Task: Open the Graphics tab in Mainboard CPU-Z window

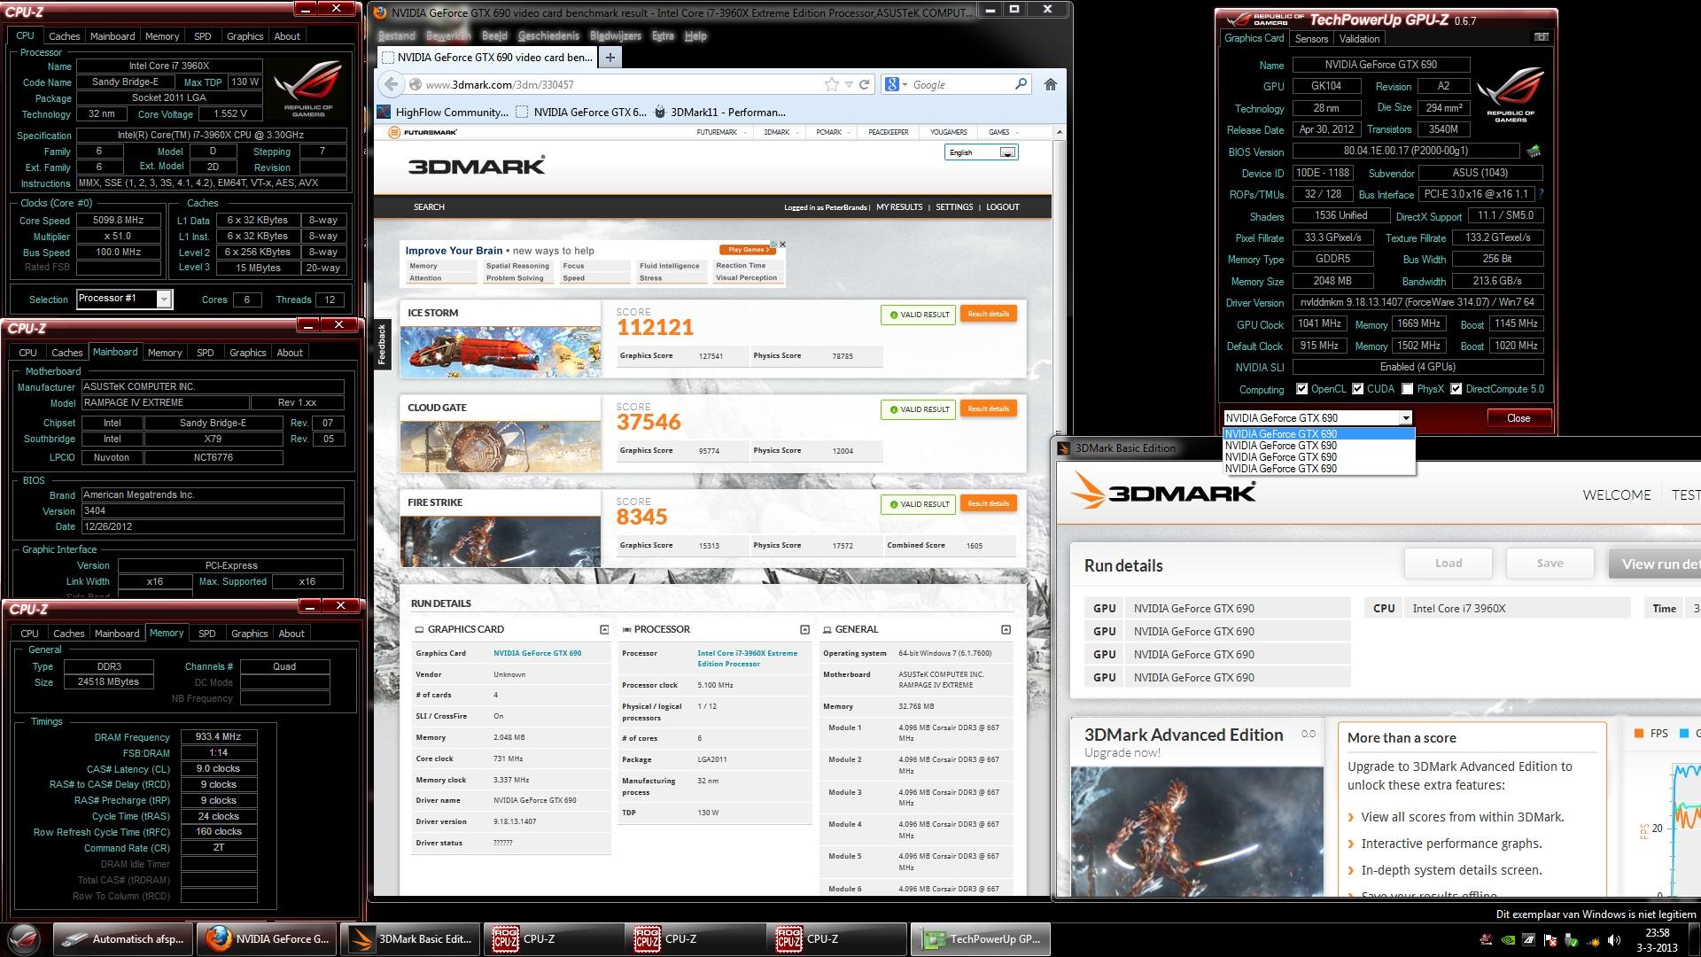Action: pyautogui.click(x=247, y=353)
